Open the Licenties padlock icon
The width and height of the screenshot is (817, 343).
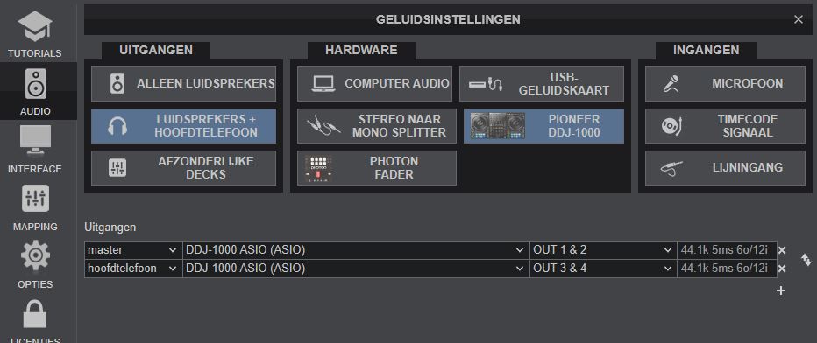(x=35, y=313)
